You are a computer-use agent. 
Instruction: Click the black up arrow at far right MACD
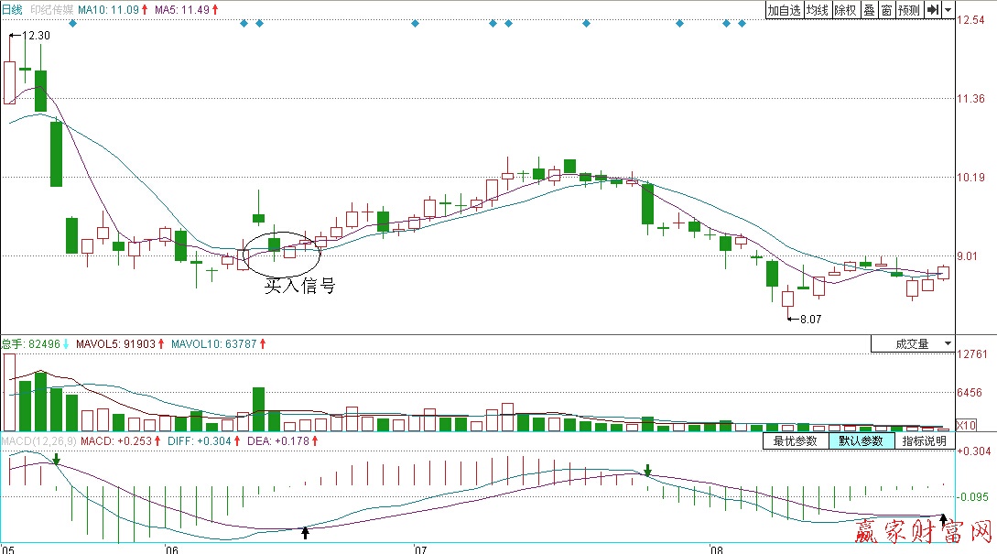click(944, 521)
